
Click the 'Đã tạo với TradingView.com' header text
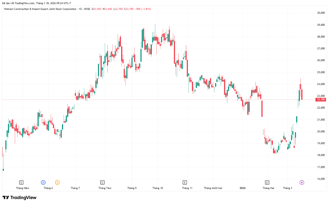[x=19, y=3]
